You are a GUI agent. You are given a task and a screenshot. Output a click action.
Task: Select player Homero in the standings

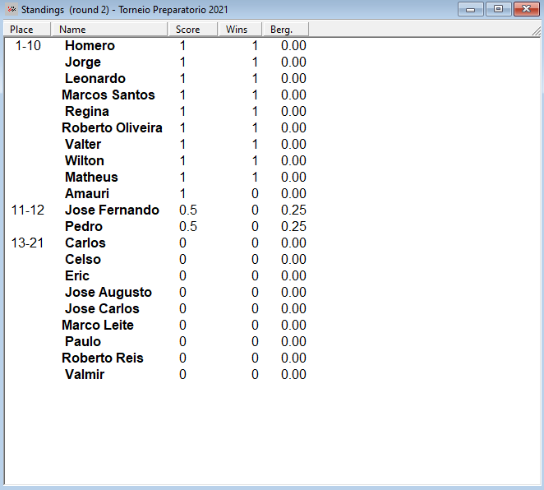[x=90, y=46]
